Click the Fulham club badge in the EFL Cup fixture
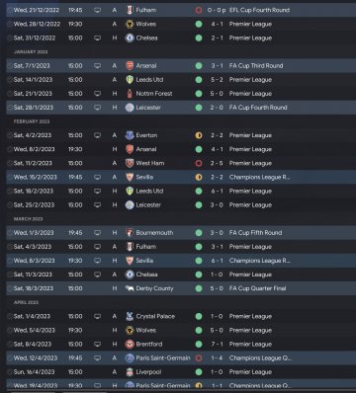356x393 pixels. 130,10
